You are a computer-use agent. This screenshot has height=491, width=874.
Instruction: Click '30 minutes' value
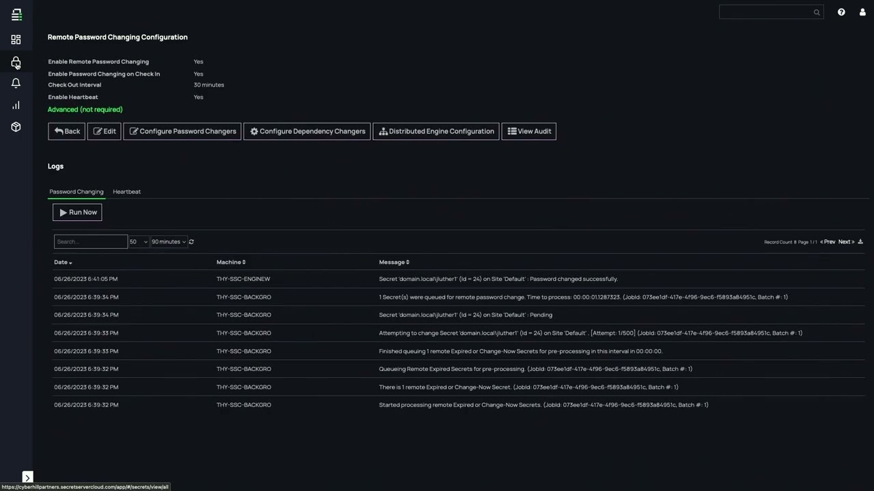tap(209, 85)
